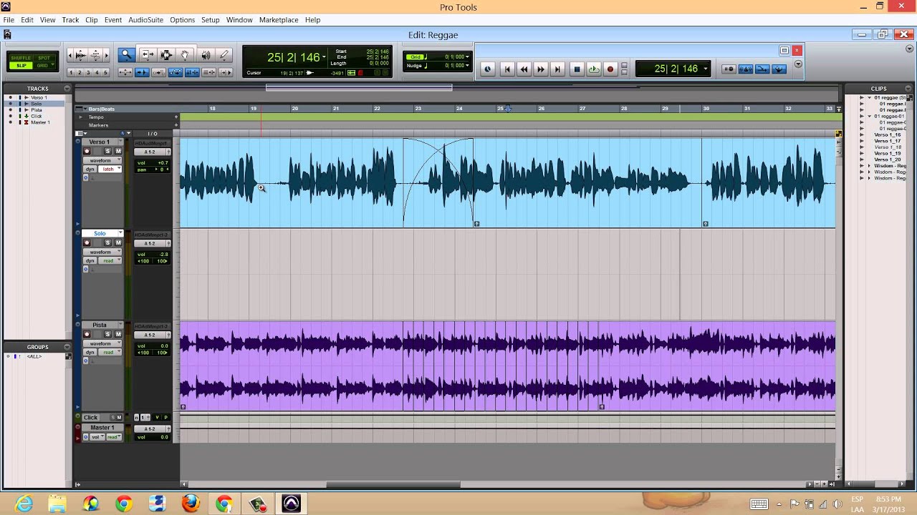Toggle Link Track and Edit Selection
The image size is (917, 515).
pyautogui.click(x=208, y=72)
